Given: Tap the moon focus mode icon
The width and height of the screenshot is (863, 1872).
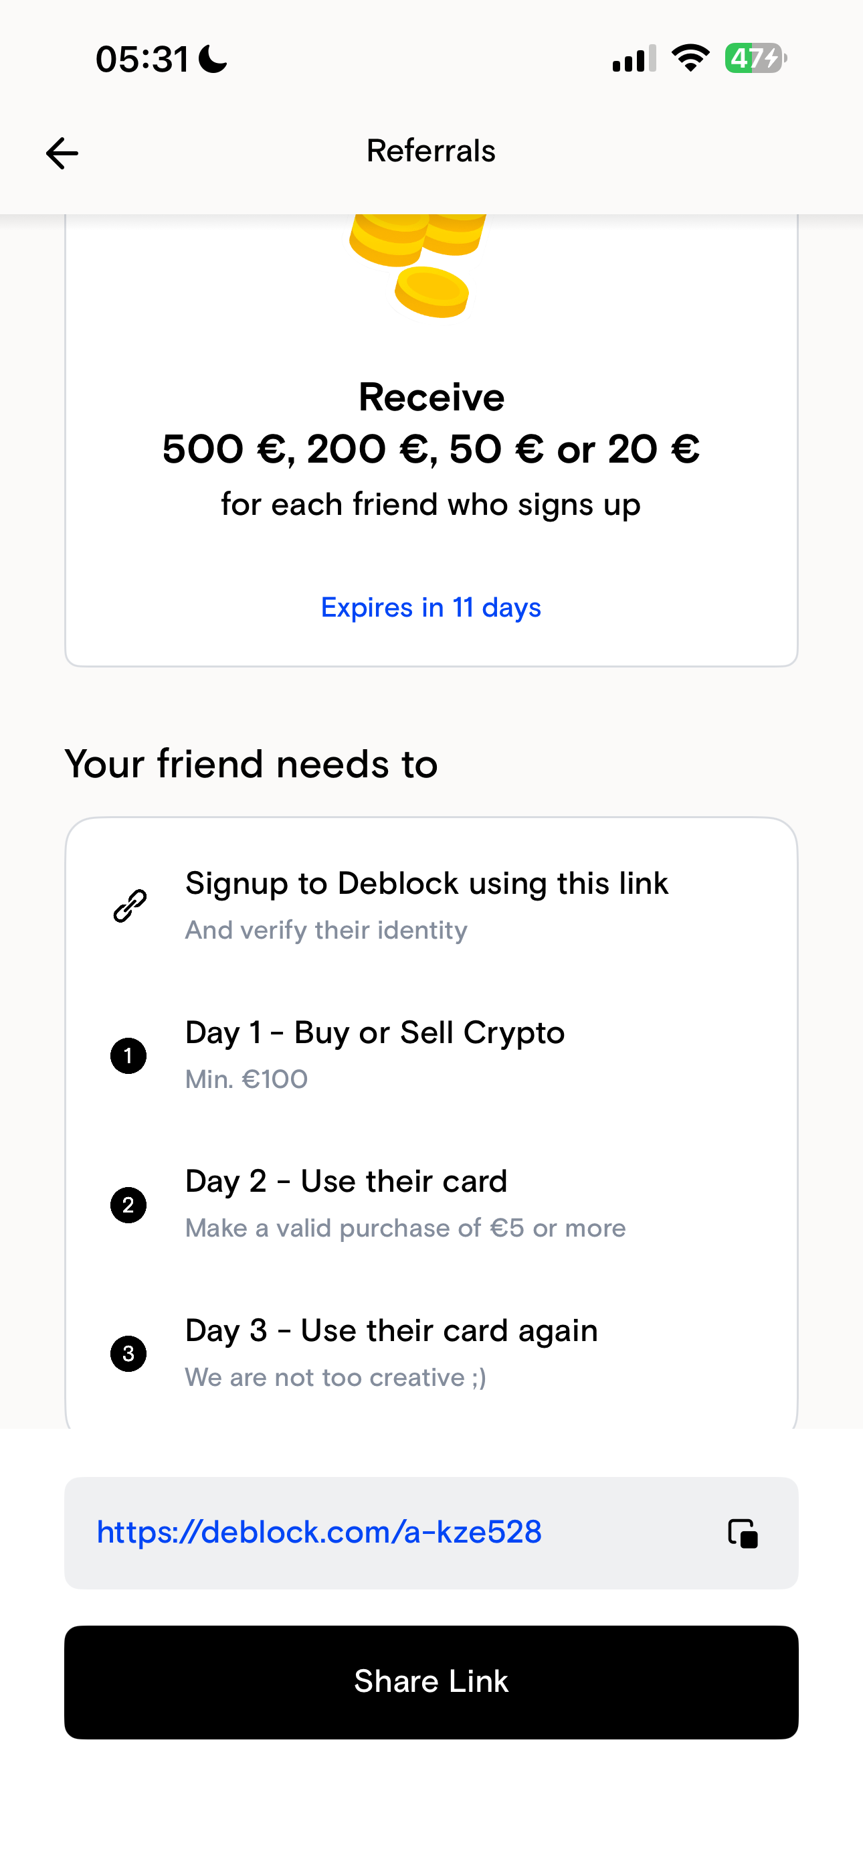Looking at the screenshot, I should [213, 59].
